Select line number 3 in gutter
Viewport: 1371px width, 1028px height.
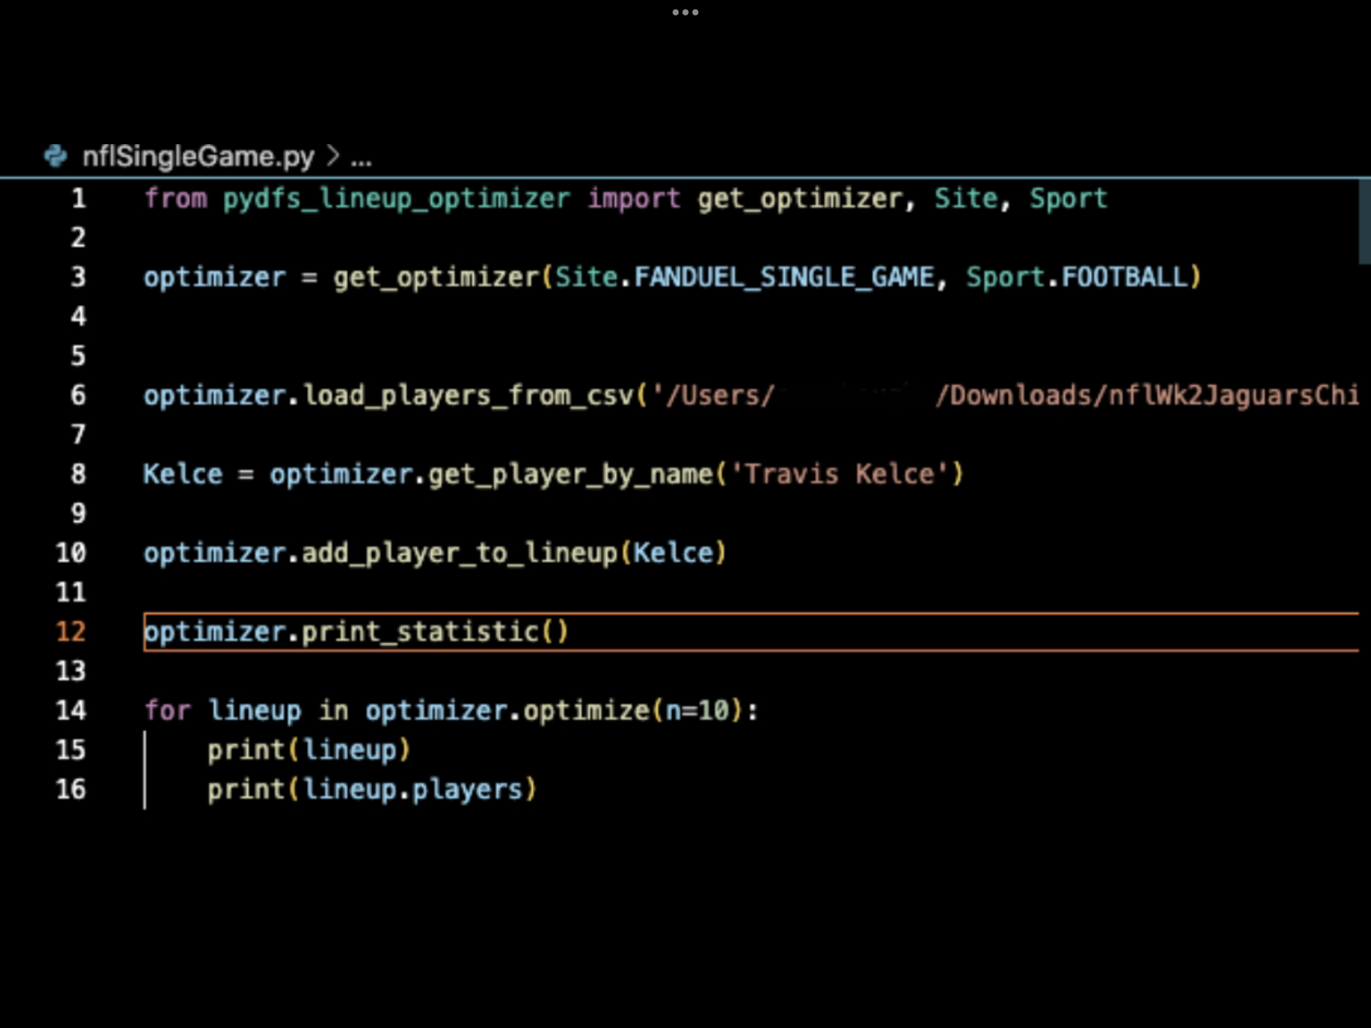[x=78, y=277]
